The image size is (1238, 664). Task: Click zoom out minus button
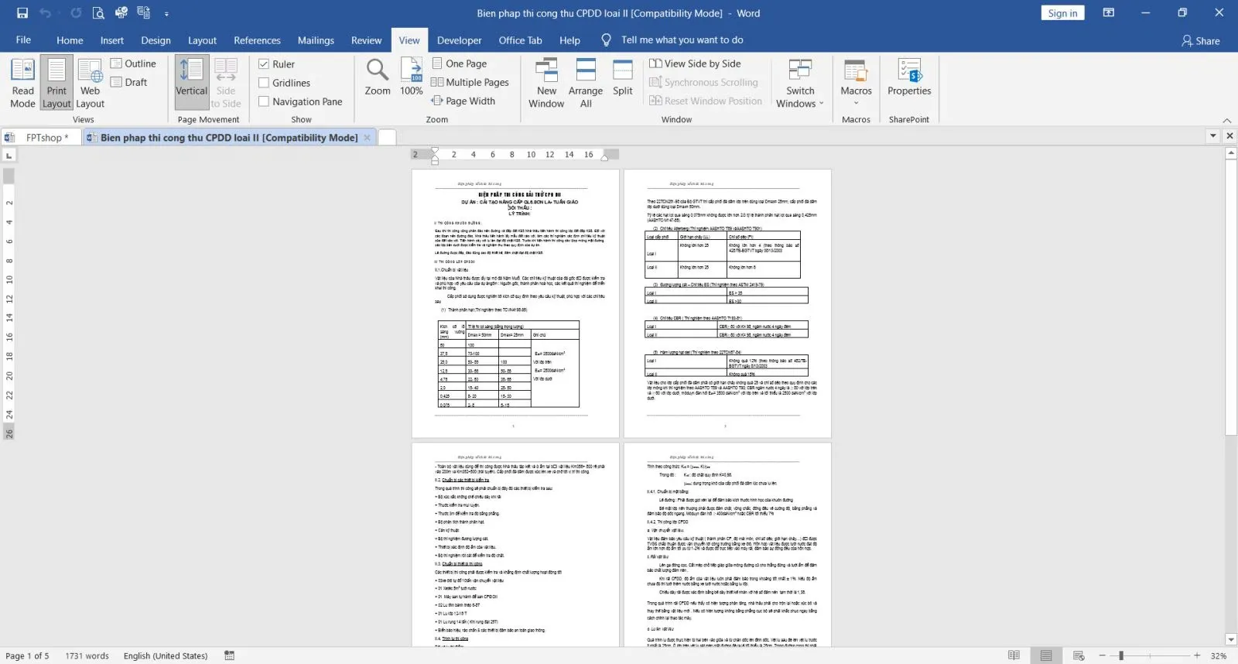click(1102, 655)
